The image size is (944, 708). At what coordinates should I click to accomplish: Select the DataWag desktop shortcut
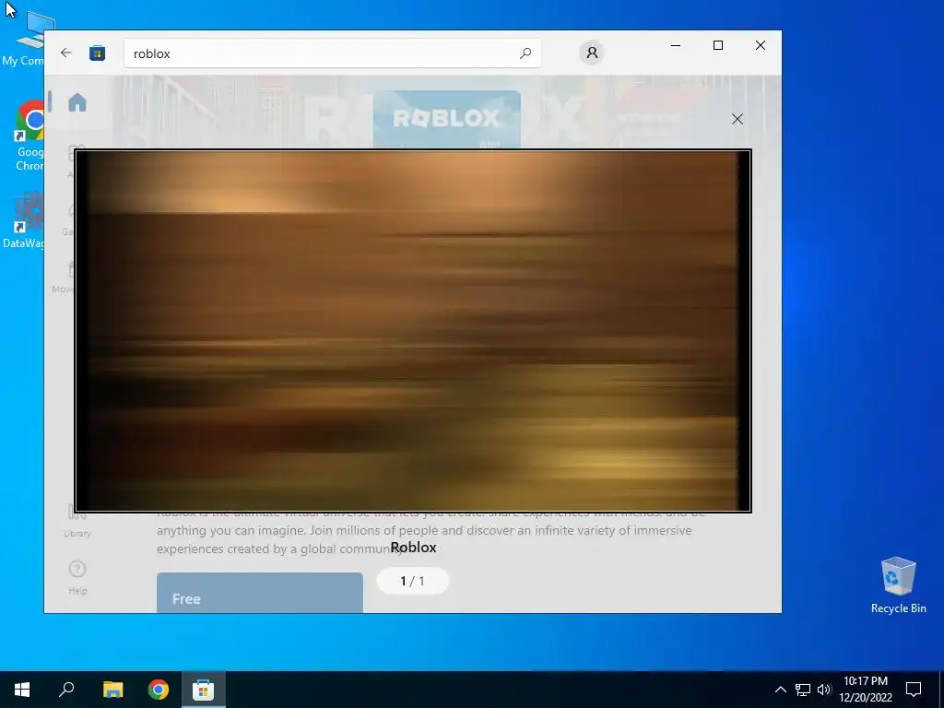(x=23, y=219)
